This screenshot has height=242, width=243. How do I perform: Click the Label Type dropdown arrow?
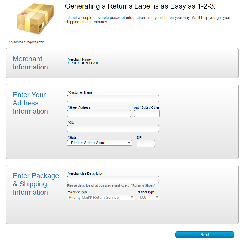click(x=157, y=197)
